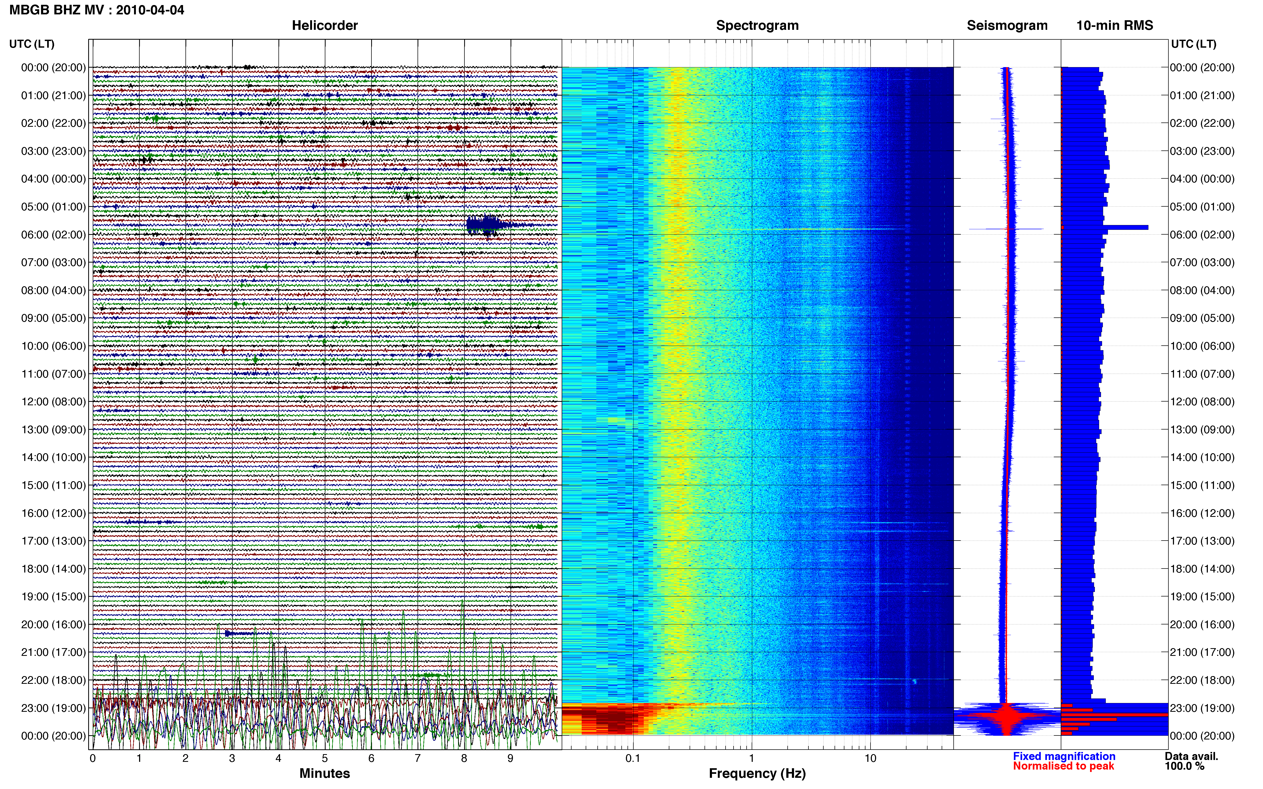Click left time label '00:00 (20:00)' at top
This screenshot has height=789, width=1263.
53,67
